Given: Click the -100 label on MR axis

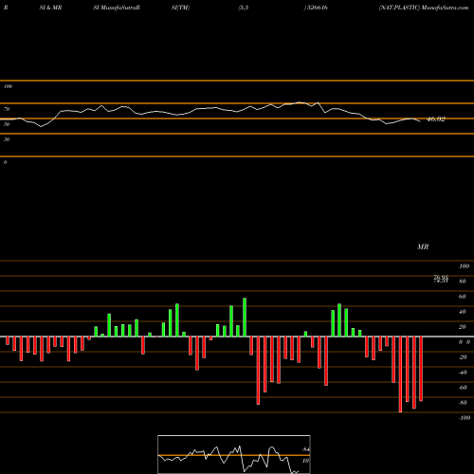Looking at the screenshot, I should [x=465, y=418].
